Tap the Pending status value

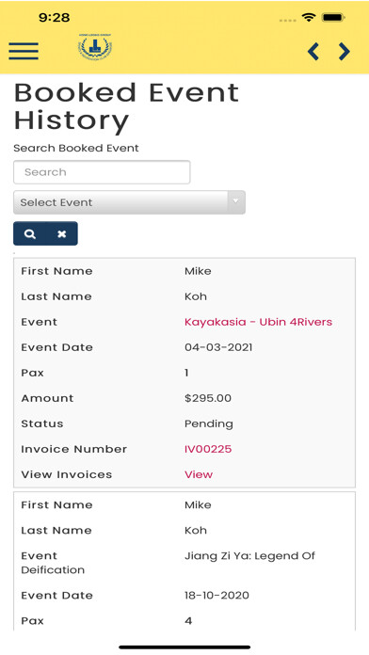tap(209, 424)
